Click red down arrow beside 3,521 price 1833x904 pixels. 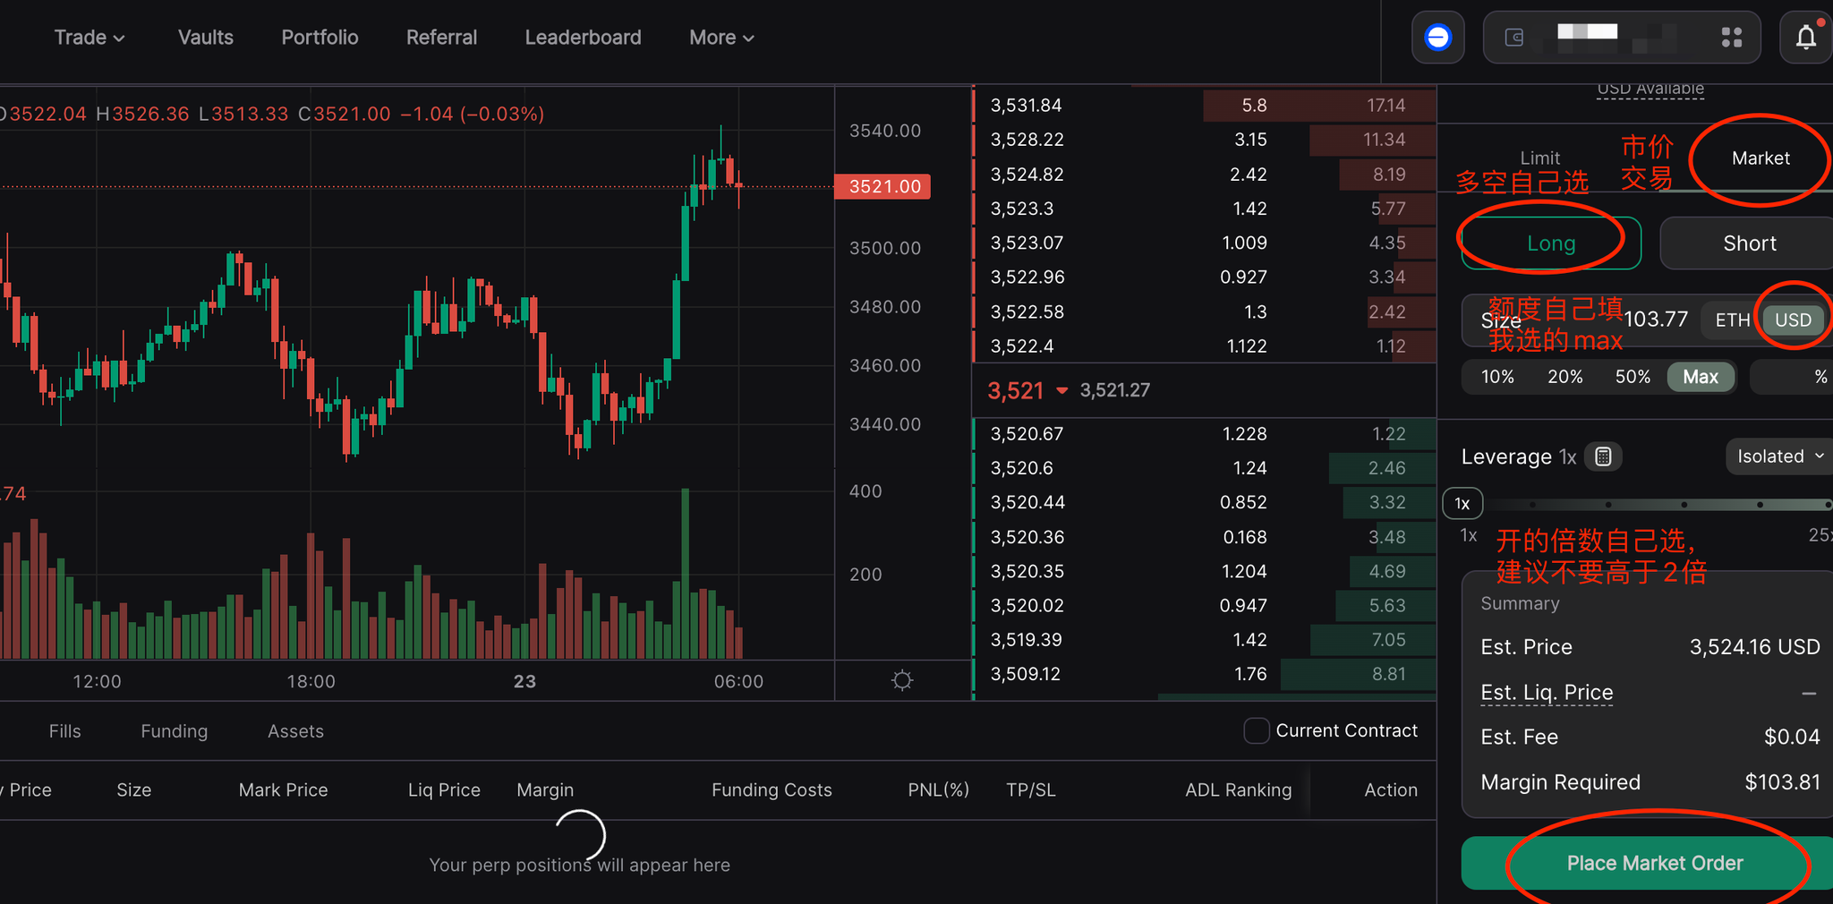click(1062, 391)
